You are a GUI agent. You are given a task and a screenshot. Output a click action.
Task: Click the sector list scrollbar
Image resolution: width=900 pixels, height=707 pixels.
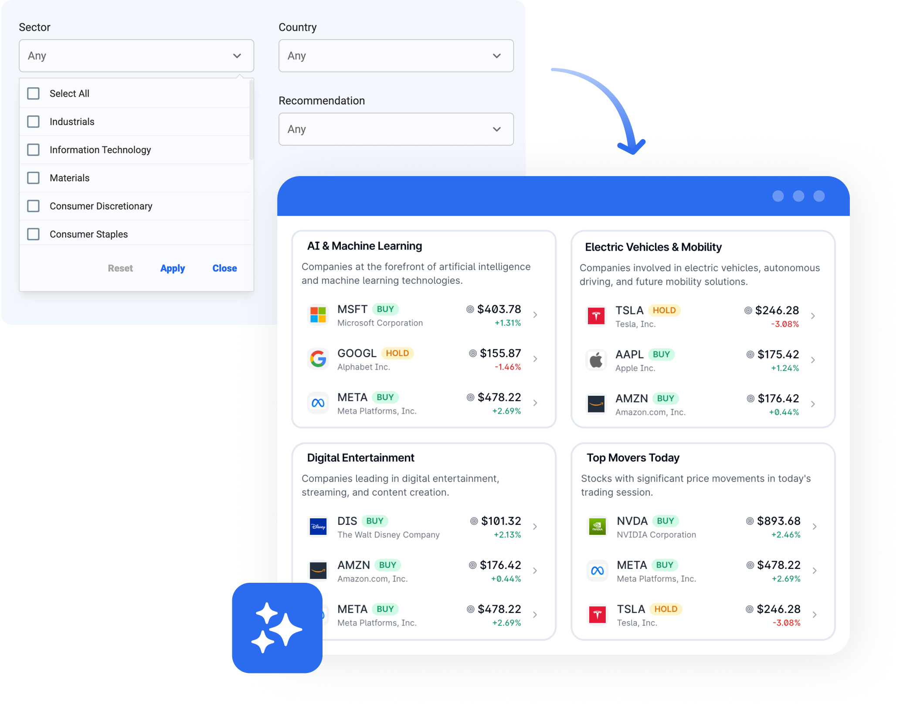pyautogui.click(x=251, y=120)
